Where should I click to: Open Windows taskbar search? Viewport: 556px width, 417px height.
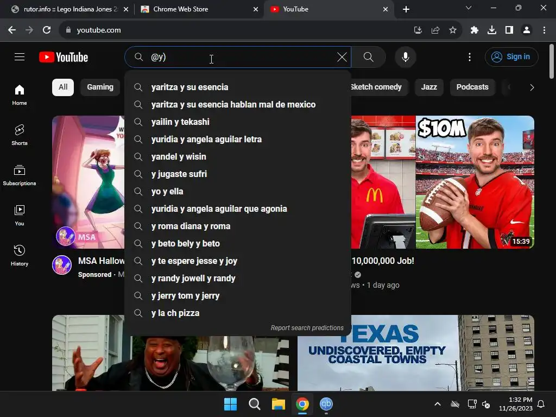[254, 404]
